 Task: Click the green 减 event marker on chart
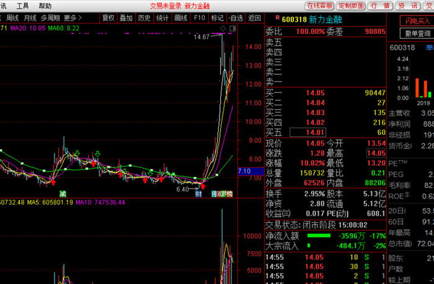tap(63, 194)
